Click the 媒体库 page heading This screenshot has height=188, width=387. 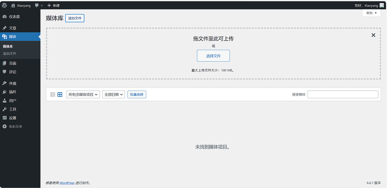click(55, 18)
